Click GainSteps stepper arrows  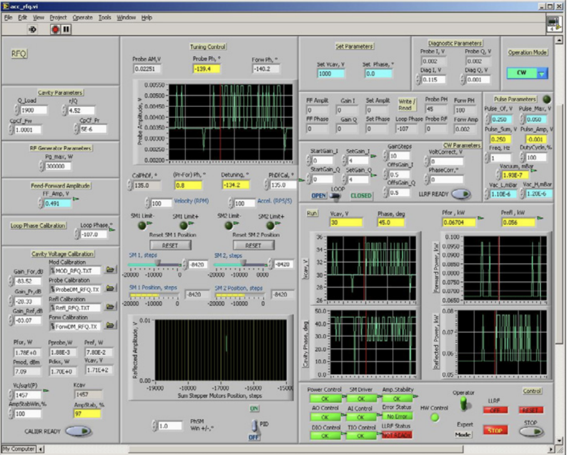386,156
